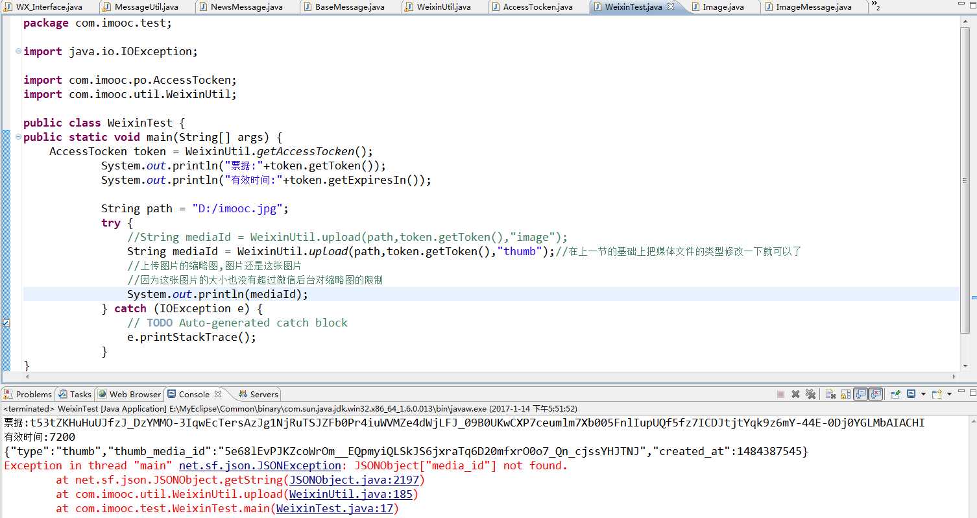Click the line "System.out.println(mediaId);"

coord(217,294)
